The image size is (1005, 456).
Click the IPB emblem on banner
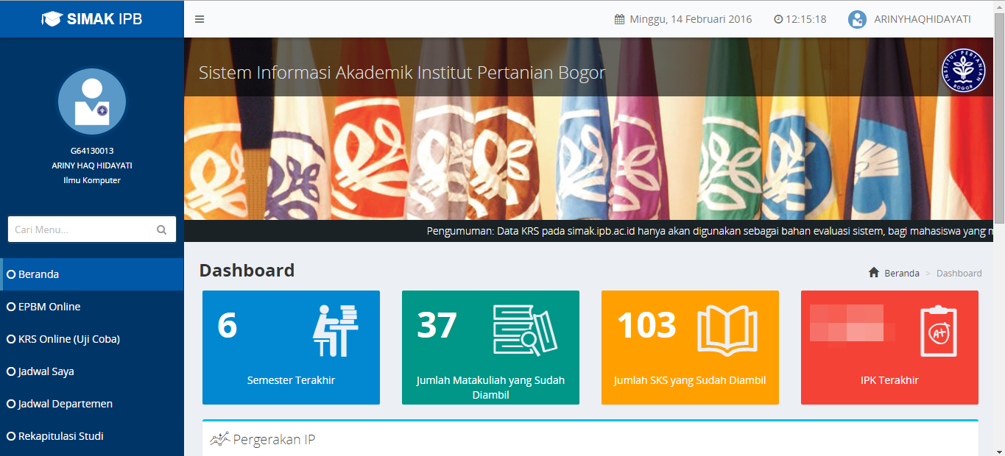(963, 71)
